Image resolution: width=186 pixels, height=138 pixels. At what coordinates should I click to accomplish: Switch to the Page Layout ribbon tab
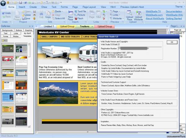pyautogui.click(x=89, y=7)
